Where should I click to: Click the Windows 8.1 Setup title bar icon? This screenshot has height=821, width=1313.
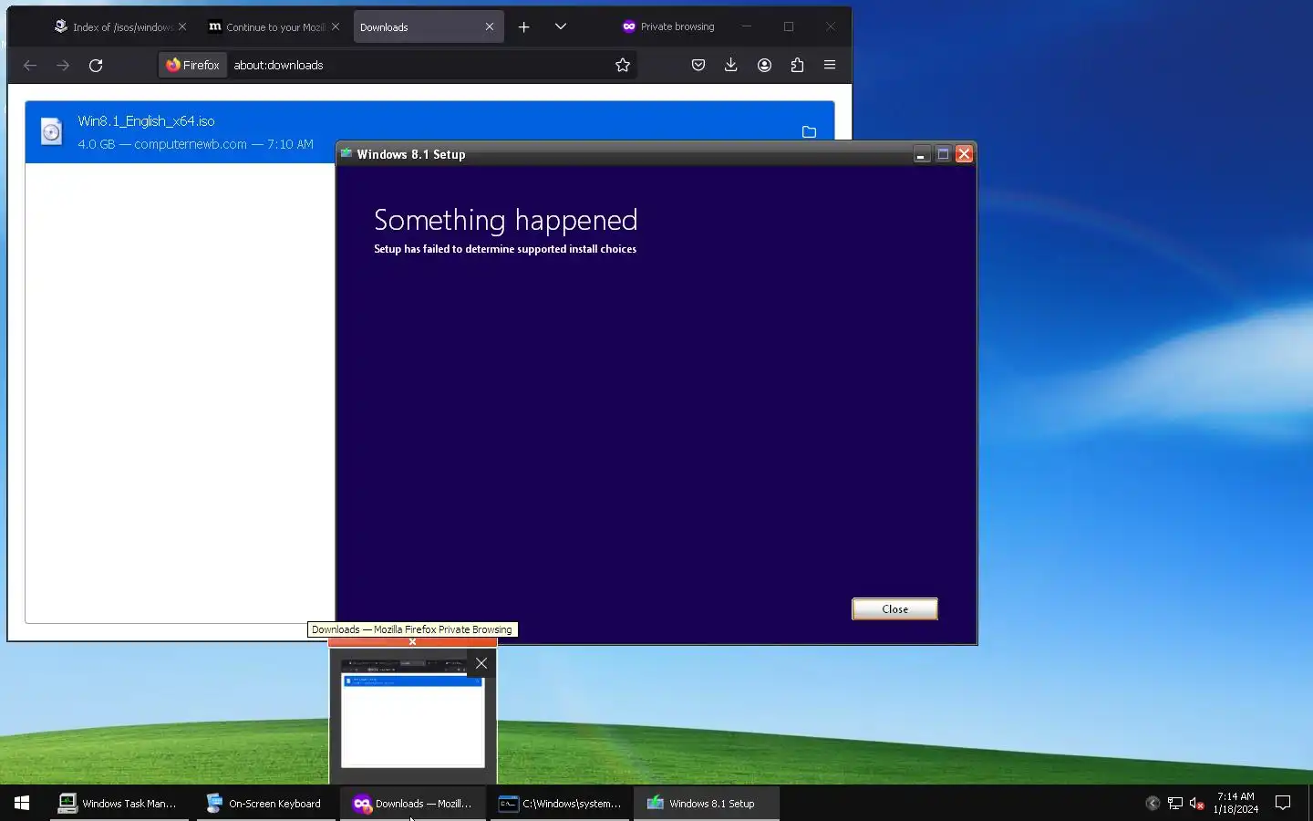coord(346,153)
